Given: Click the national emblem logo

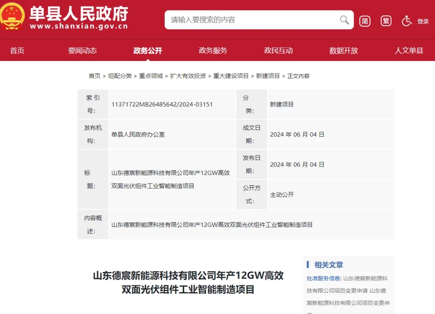Looking at the screenshot, I should pyautogui.click(x=12, y=16).
